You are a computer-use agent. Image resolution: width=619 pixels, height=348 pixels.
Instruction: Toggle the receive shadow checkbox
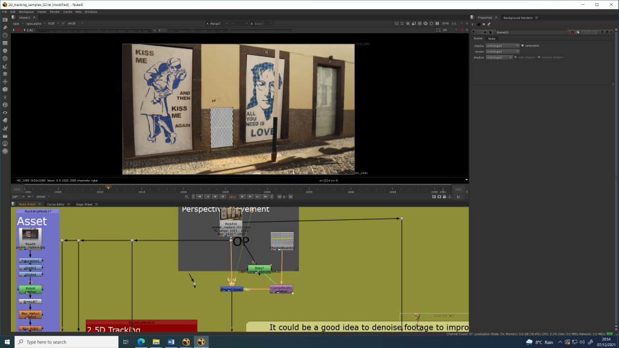point(539,57)
